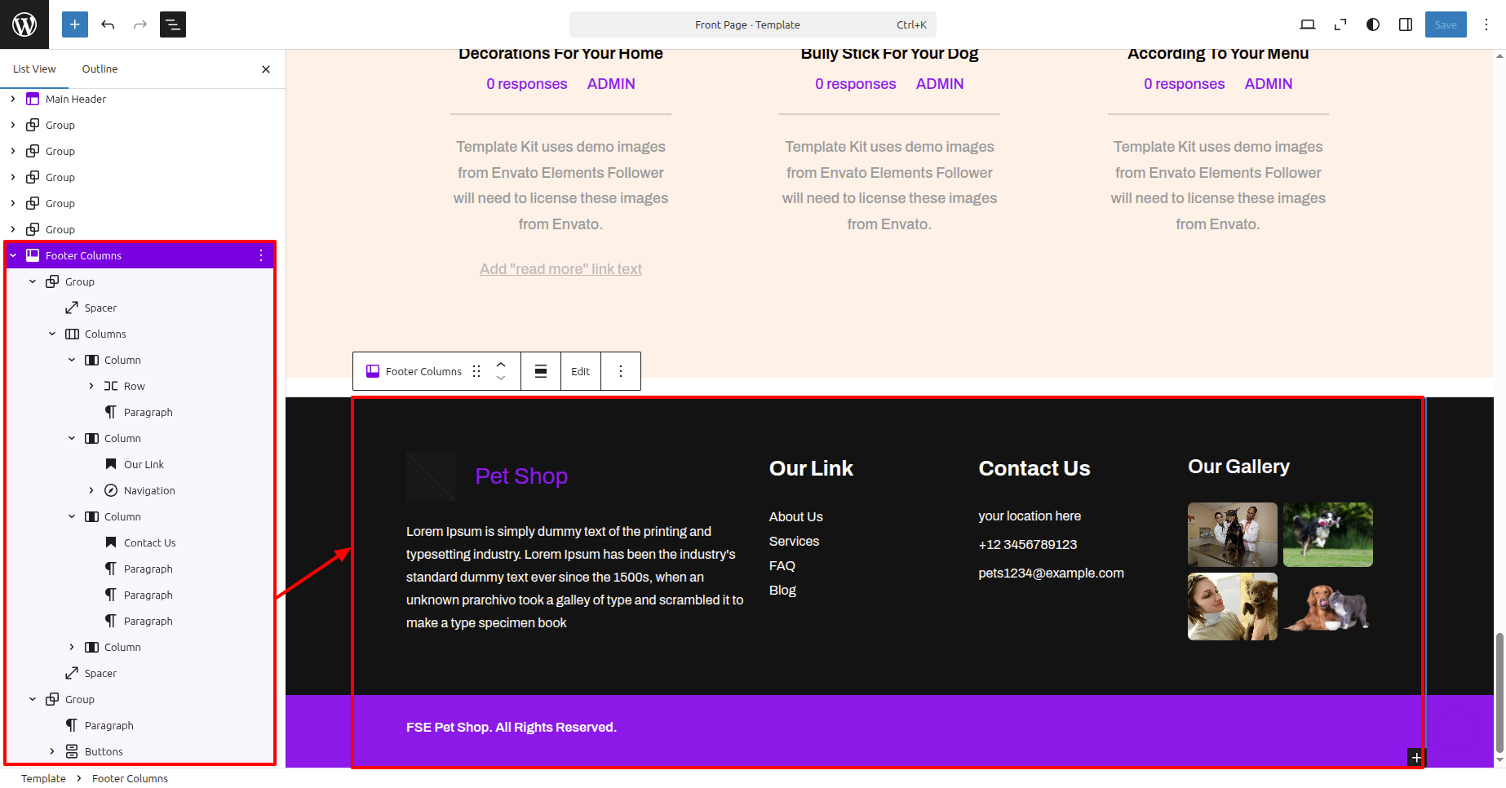Screen dimensions: 1506x788
Task: Click the vertical scrollbar thumb on canvas
Action: tap(1499, 692)
